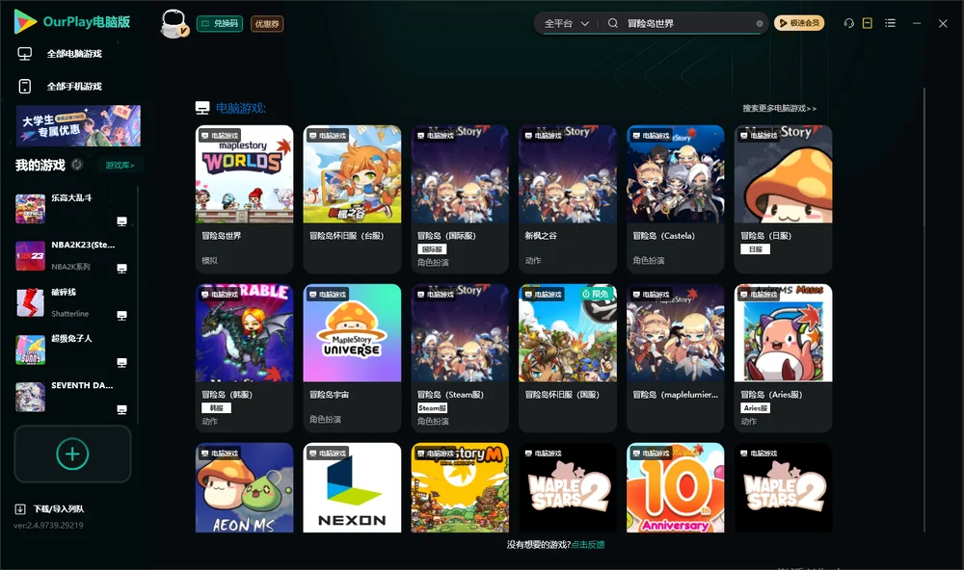The width and height of the screenshot is (964, 570).
Task: Open the 新枫之谷 game card
Action: (568, 199)
